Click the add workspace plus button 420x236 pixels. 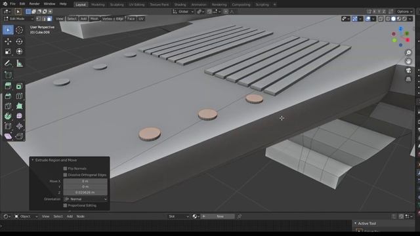click(274, 5)
